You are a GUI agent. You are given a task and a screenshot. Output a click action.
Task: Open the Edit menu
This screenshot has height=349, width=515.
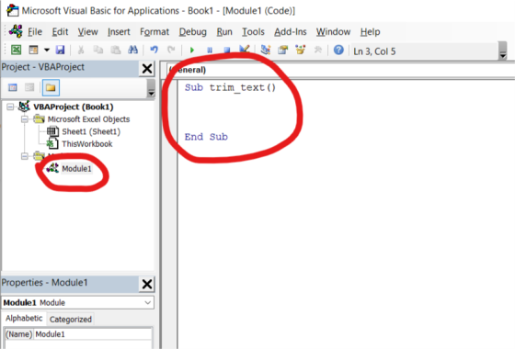click(x=60, y=32)
